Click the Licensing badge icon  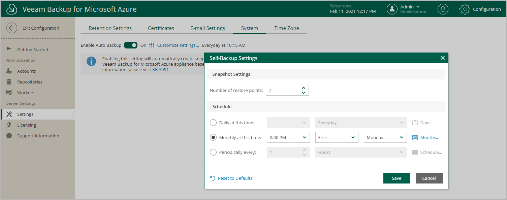pyautogui.click(x=9, y=125)
